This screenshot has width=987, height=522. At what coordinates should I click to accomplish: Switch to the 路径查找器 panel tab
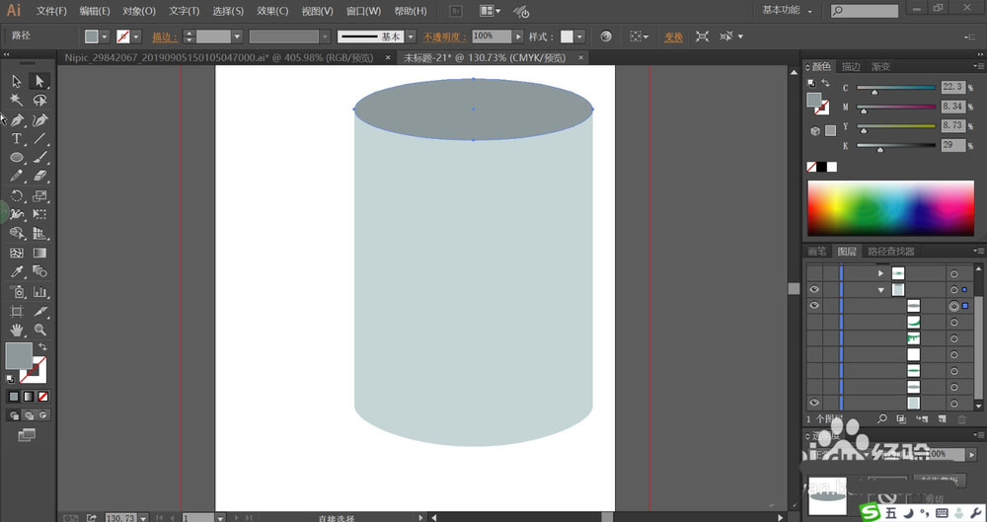pyautogui.click(x=890, y=252)
